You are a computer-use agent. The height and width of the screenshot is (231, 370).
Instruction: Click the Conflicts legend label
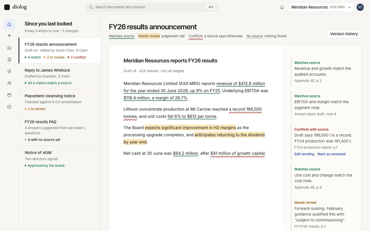(x=196, y=36)
